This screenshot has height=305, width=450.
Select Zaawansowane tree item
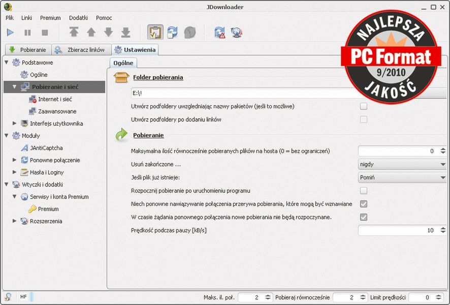(x=57, y=111)
